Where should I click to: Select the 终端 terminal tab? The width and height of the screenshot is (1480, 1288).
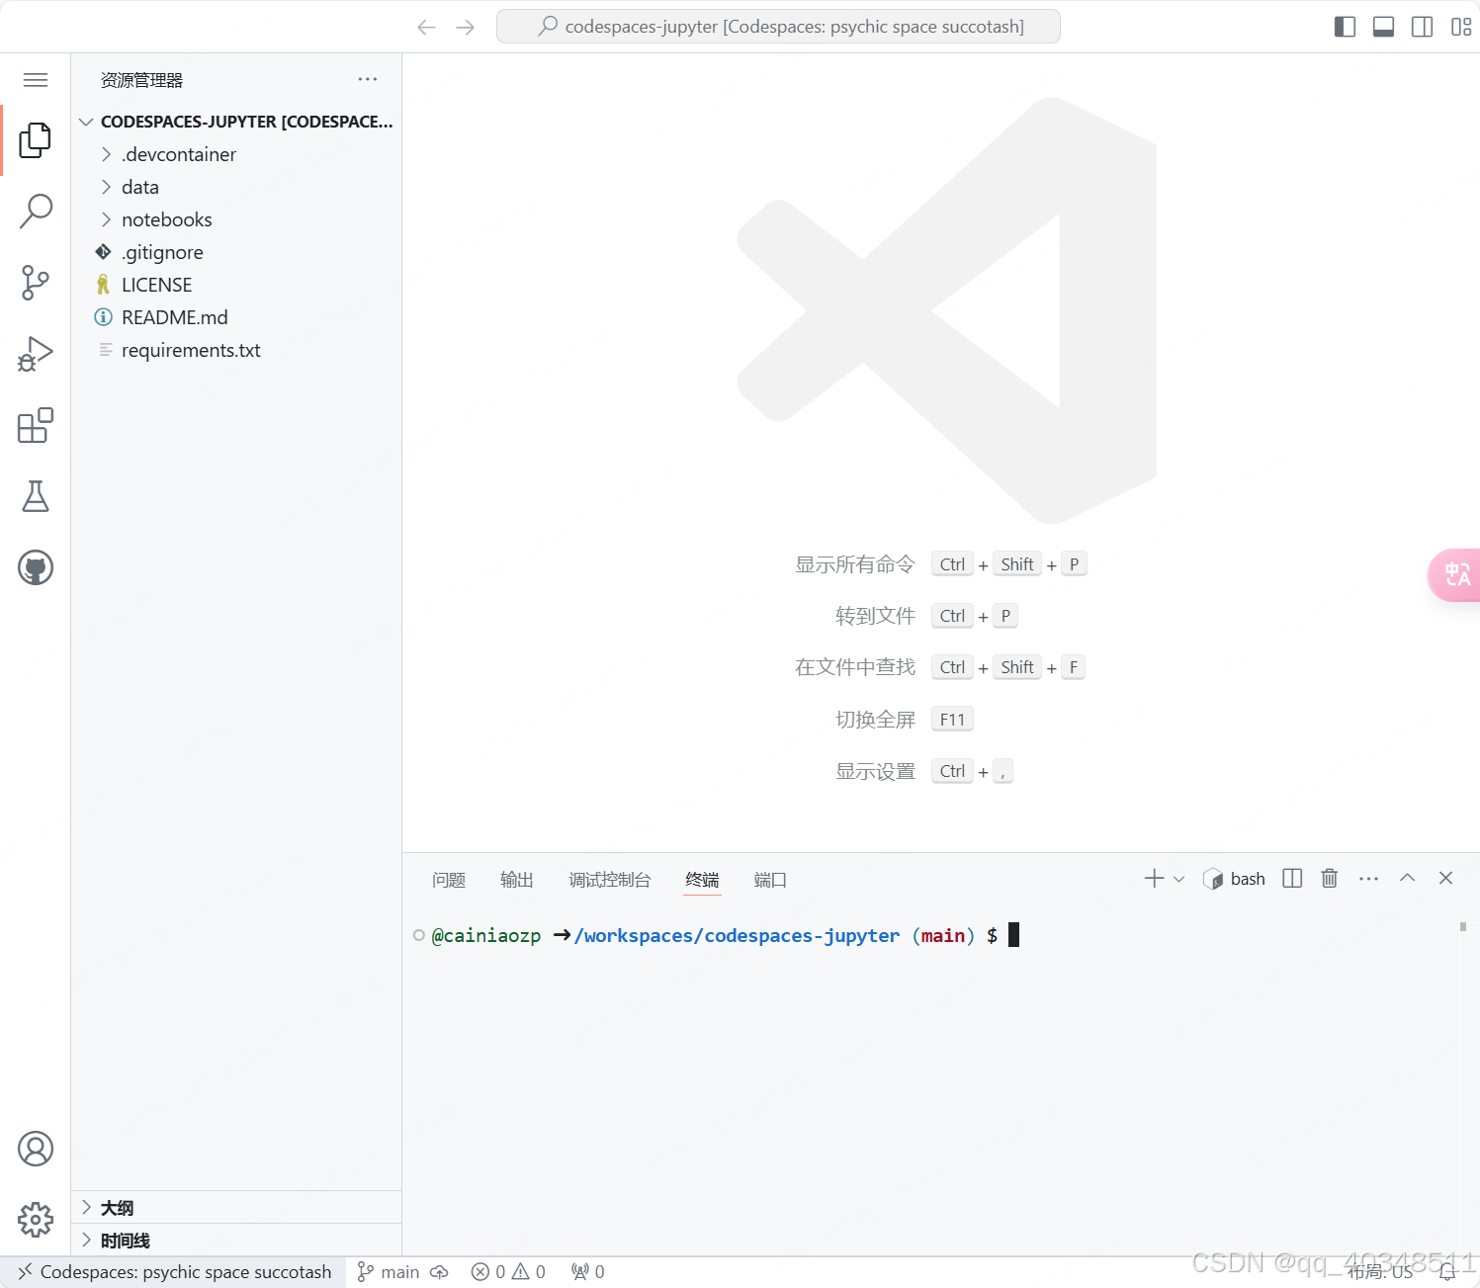click(702, 880)
